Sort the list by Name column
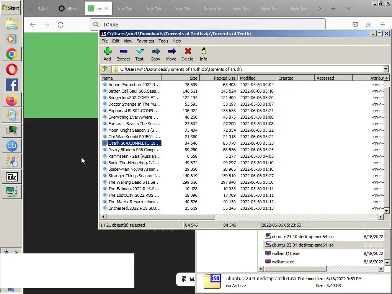 tap(131, 78)
